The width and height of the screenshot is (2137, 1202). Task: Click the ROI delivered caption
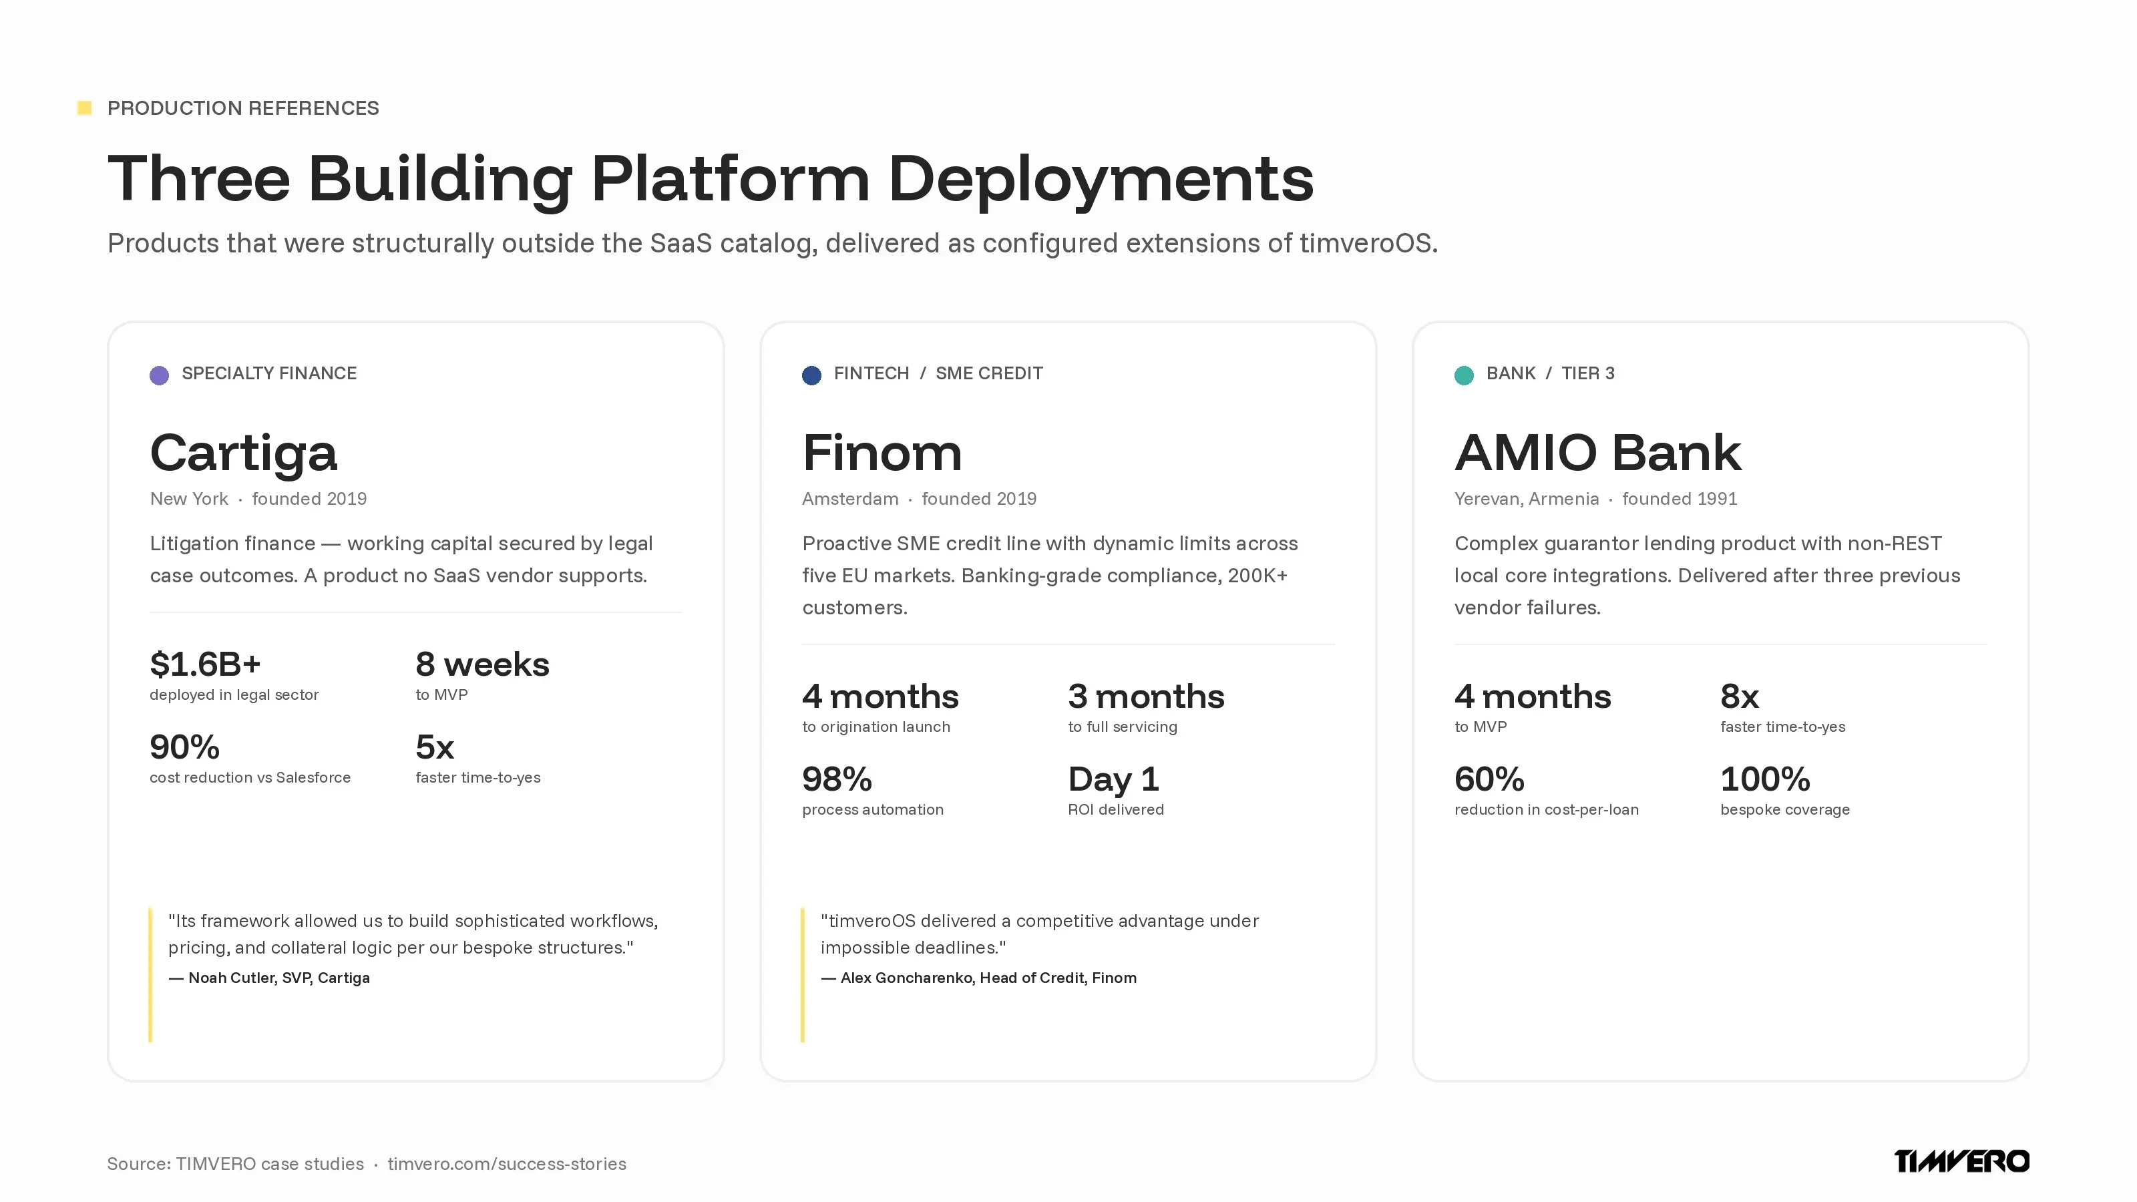pyautogui.click(x=1116, y=809)
